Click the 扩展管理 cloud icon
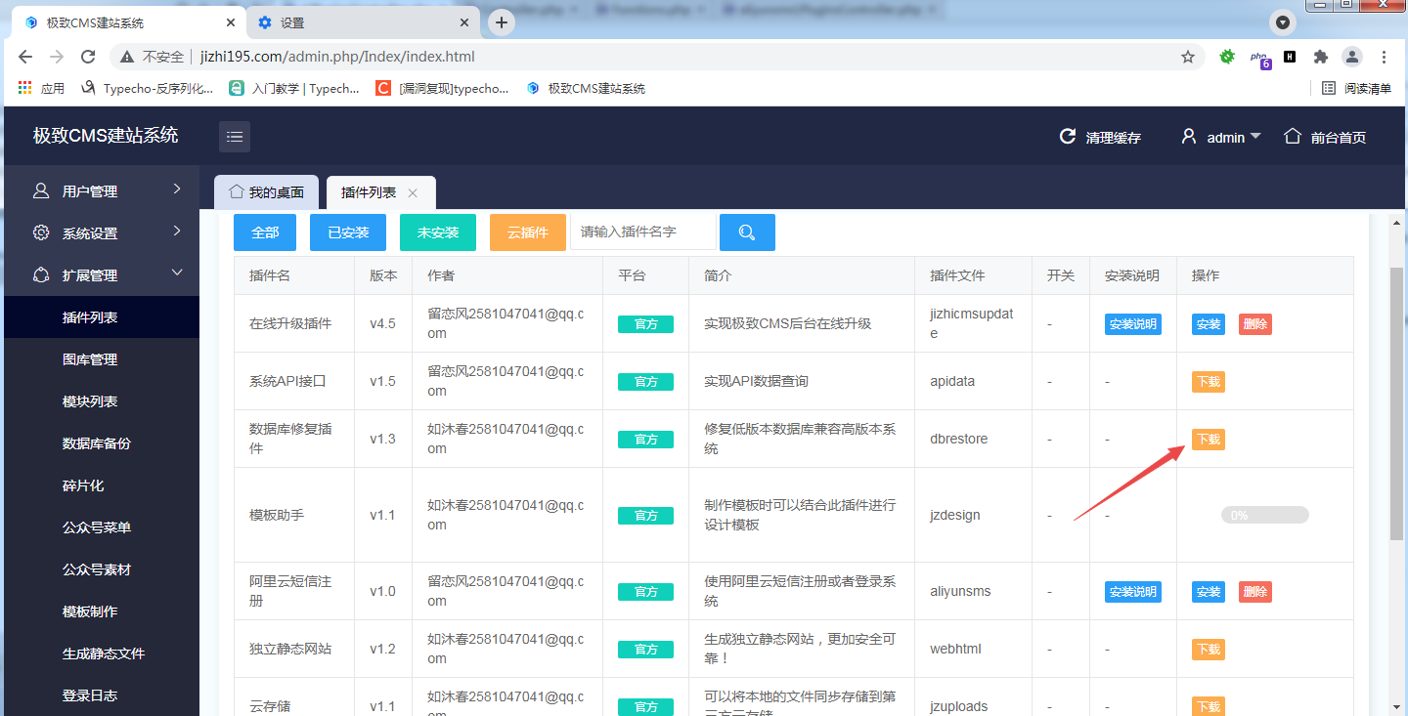Screen dimensions: 1408x716 pos(39,274)
